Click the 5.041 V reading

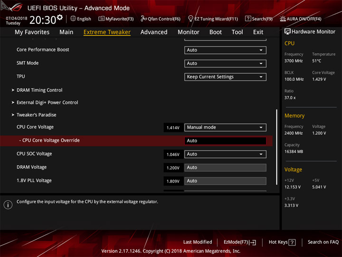(x=319, y=187)
